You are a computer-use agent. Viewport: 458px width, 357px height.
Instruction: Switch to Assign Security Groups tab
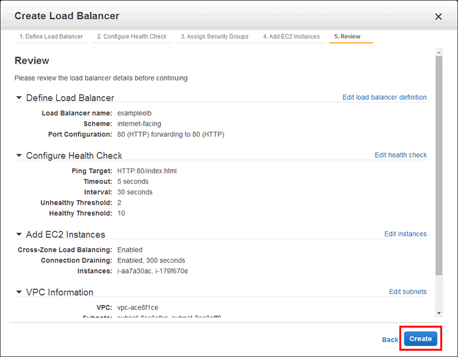(x=215, y=37)
